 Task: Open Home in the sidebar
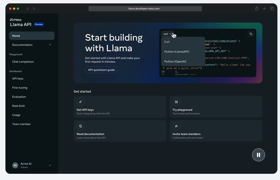32,36
